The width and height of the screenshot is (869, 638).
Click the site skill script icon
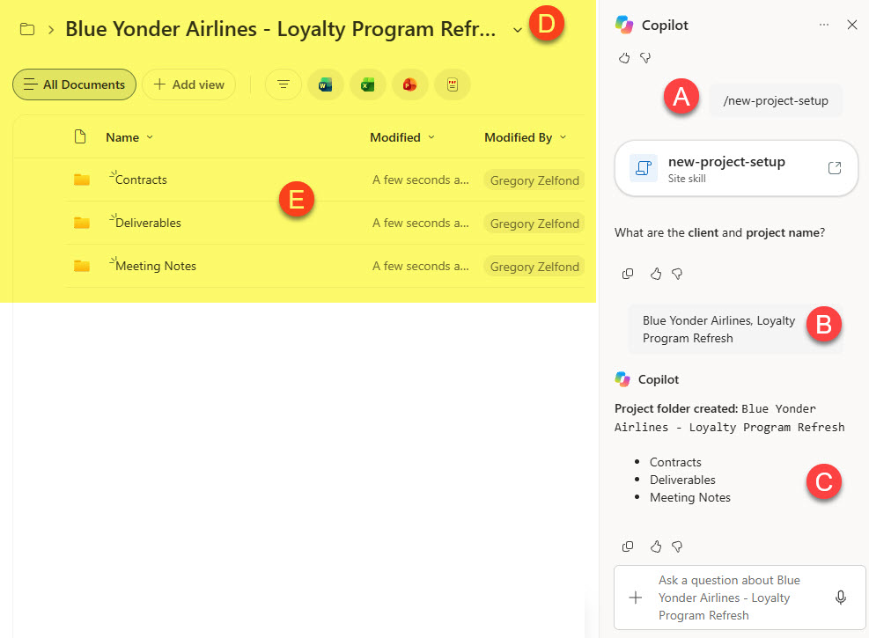click(x=644, y=168)
